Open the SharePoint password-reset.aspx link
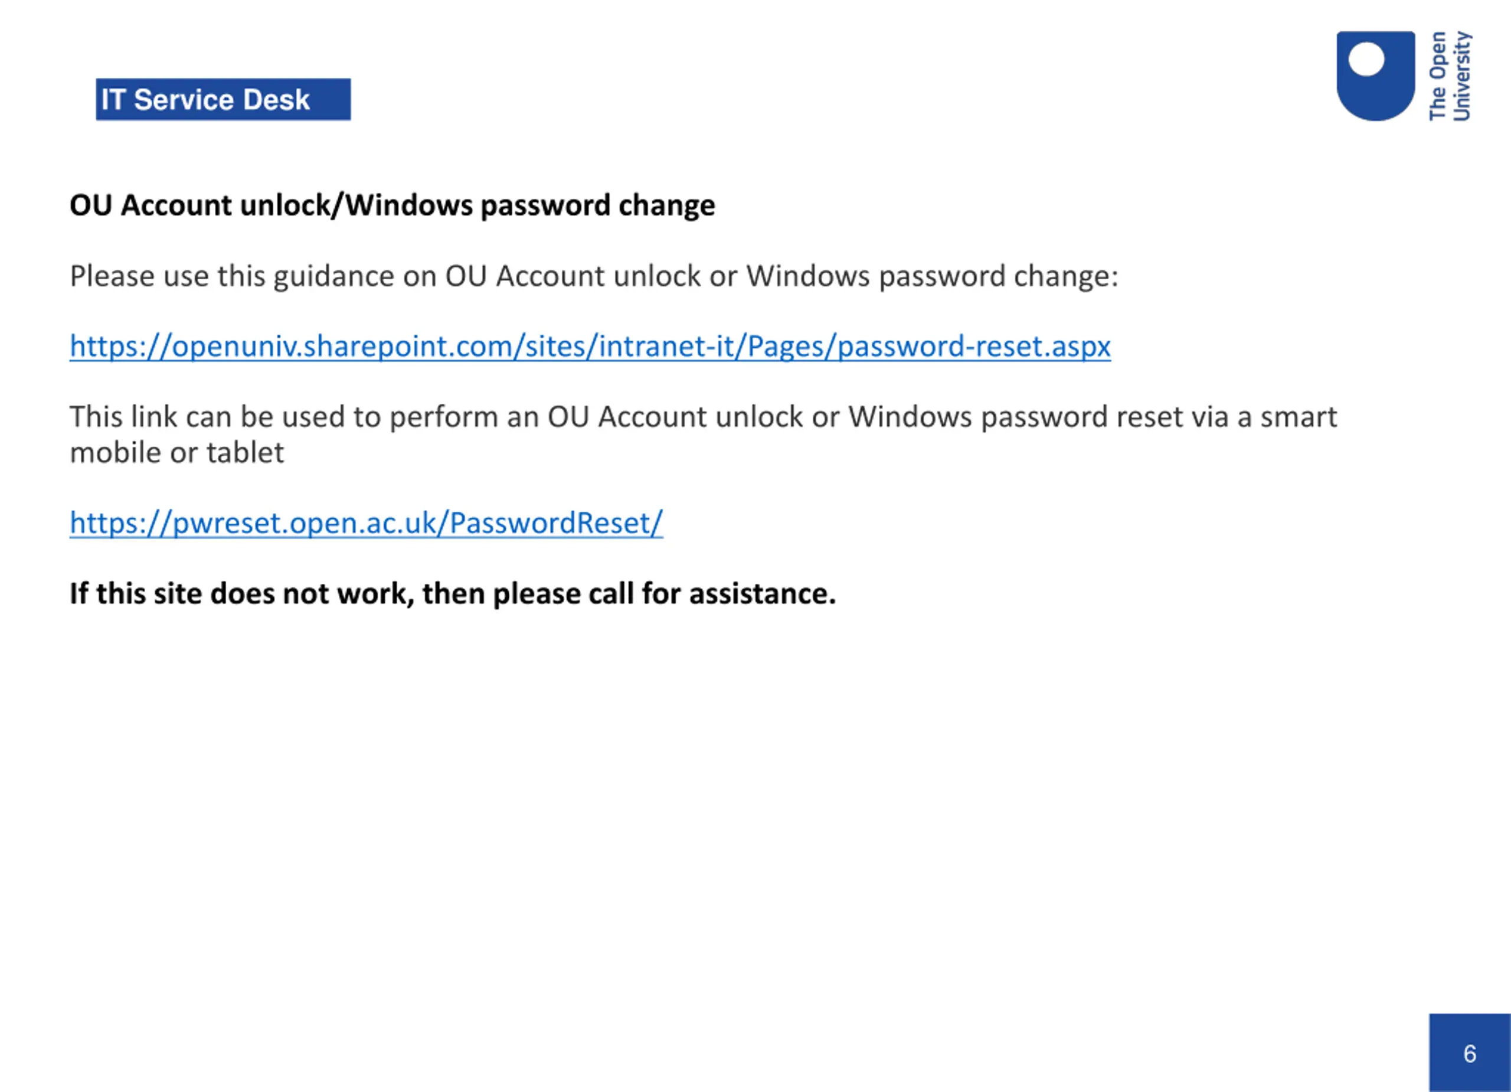 pos(590,346)
